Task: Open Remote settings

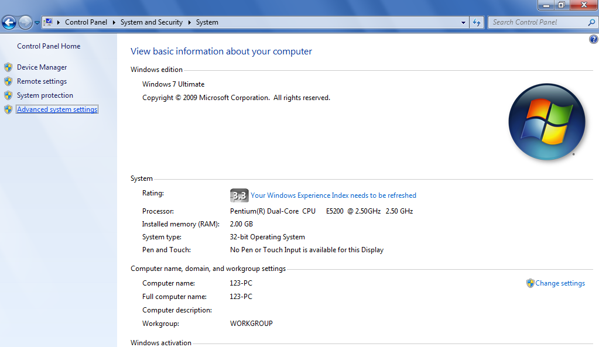Action: (42, 81)
